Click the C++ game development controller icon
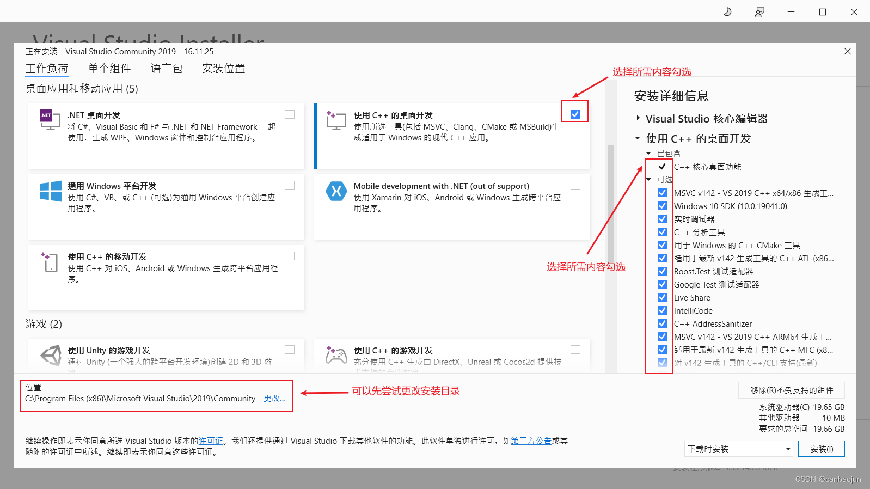The width and height of the screenshot is (870, 489). (x=336, y=355)
